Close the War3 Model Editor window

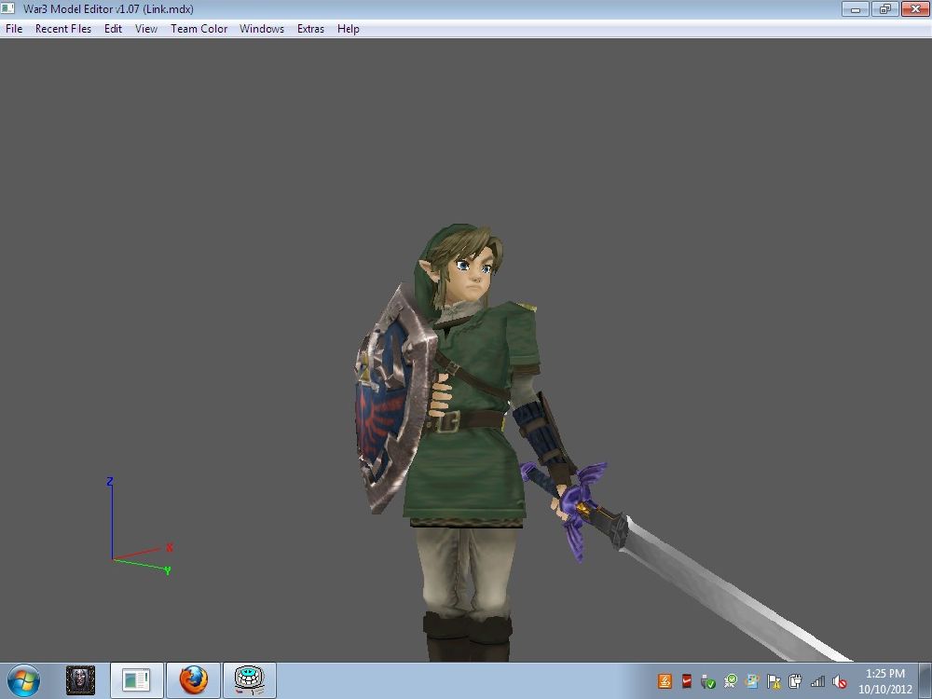tap(915, 9)
